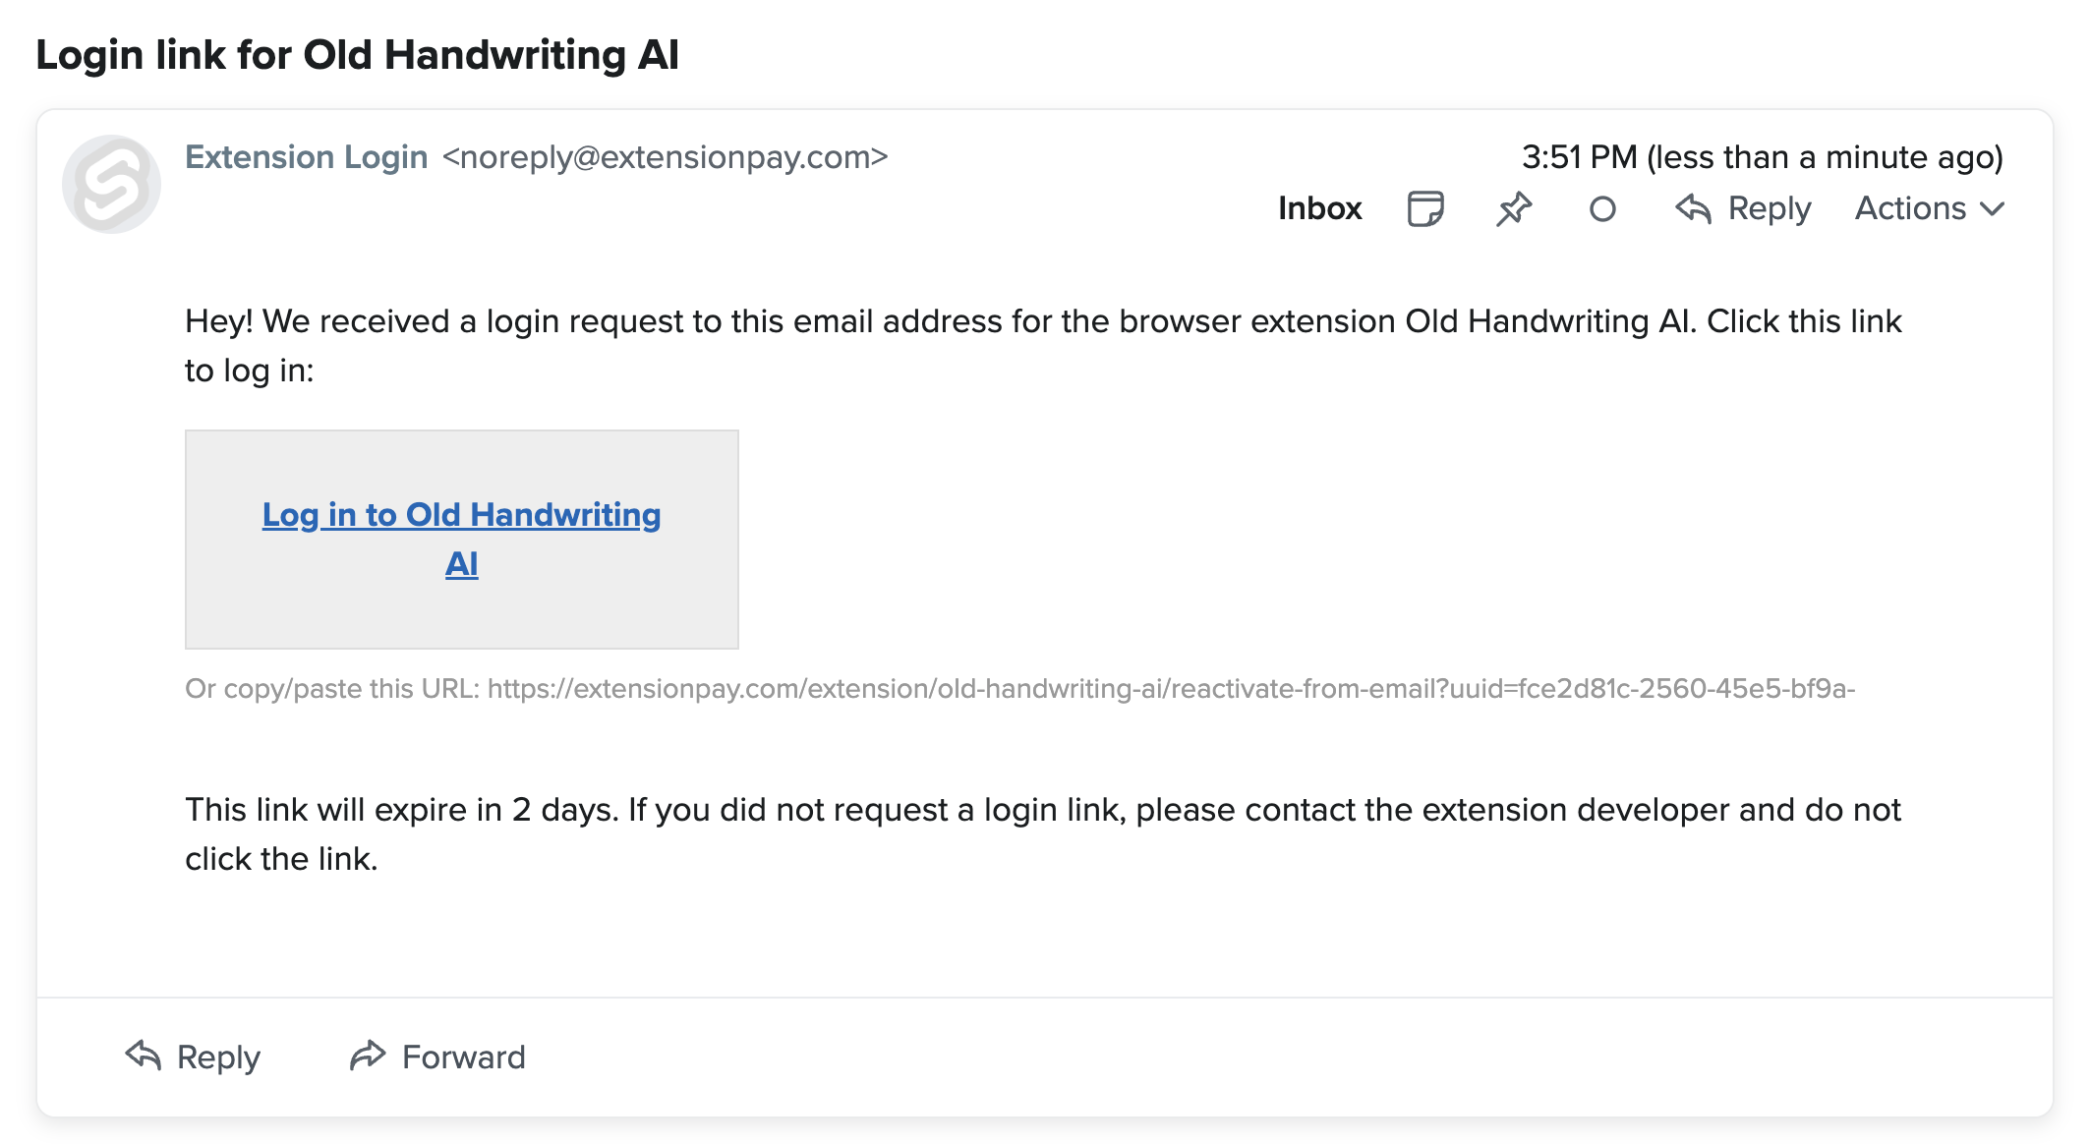Pin this email with the pushpin icon

1514,208
